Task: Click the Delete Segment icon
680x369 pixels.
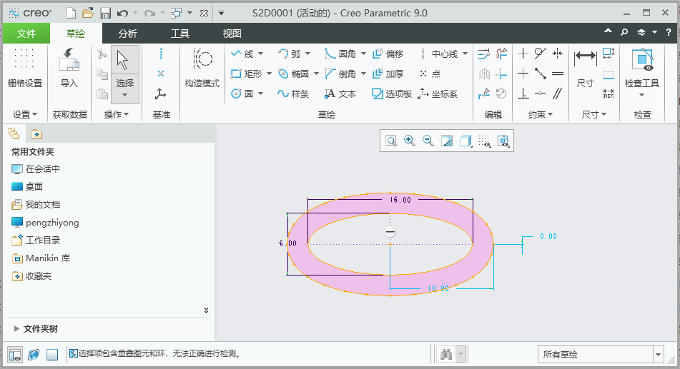Action: point(502,54)
